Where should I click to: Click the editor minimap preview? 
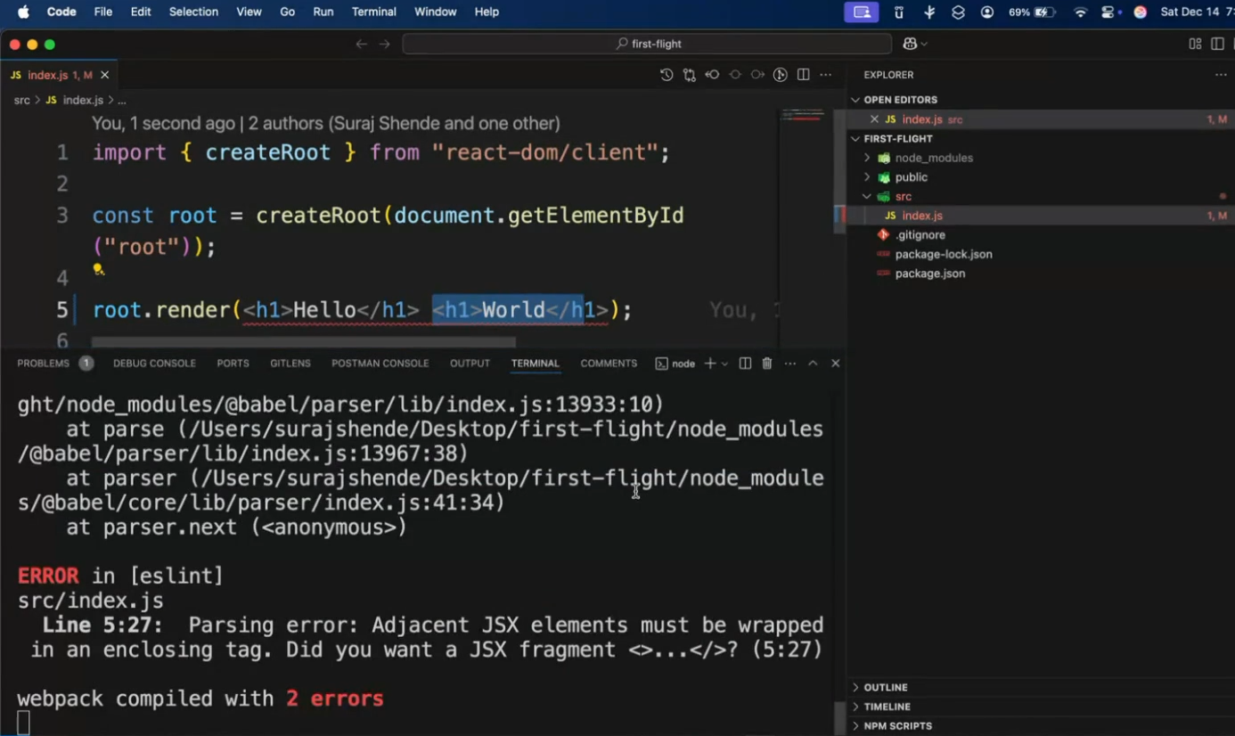point(803,114)
